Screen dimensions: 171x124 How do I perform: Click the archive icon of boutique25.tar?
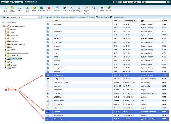click(48, 75)
